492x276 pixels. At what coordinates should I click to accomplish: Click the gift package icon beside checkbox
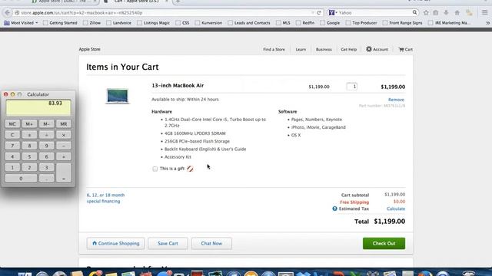click(x=190, y=169)
